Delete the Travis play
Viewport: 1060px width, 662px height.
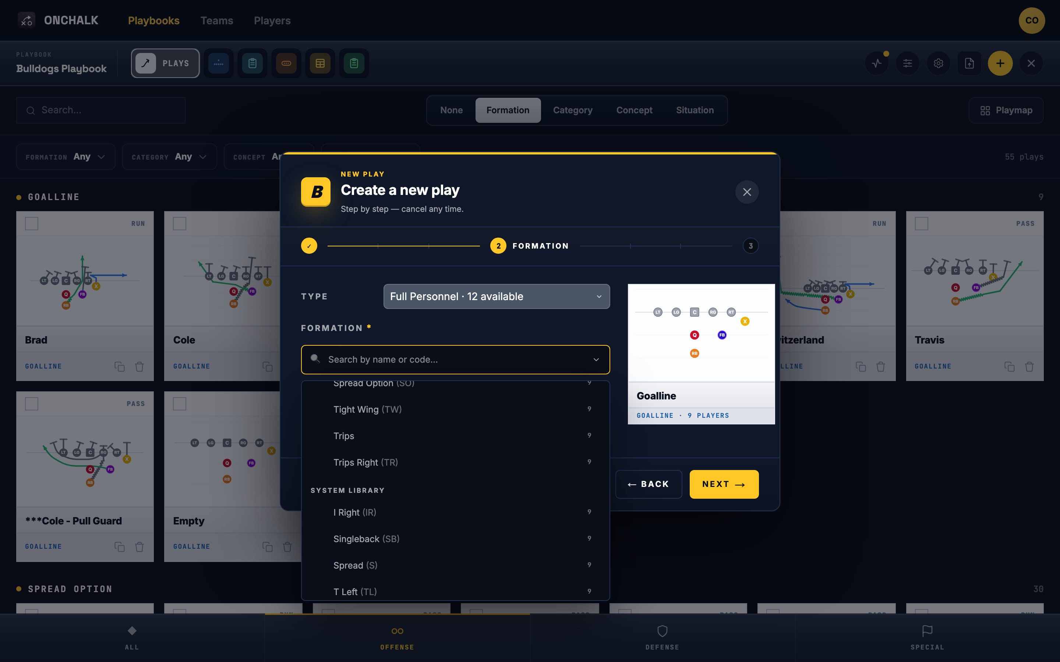point(1029,366)
